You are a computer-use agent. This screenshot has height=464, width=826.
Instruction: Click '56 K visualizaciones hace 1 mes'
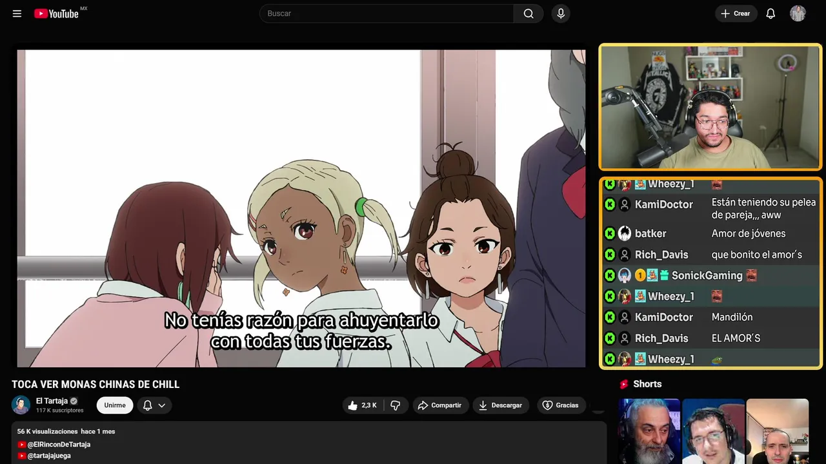(x=66, y=432)
